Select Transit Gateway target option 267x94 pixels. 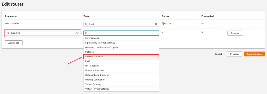121,84
